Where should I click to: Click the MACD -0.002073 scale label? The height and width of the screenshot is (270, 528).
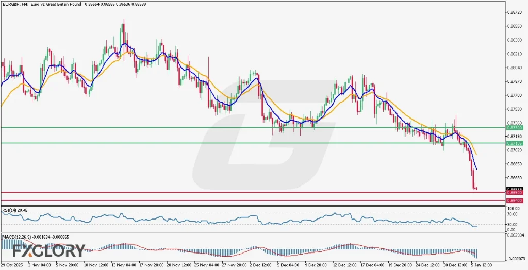[516, 258]
